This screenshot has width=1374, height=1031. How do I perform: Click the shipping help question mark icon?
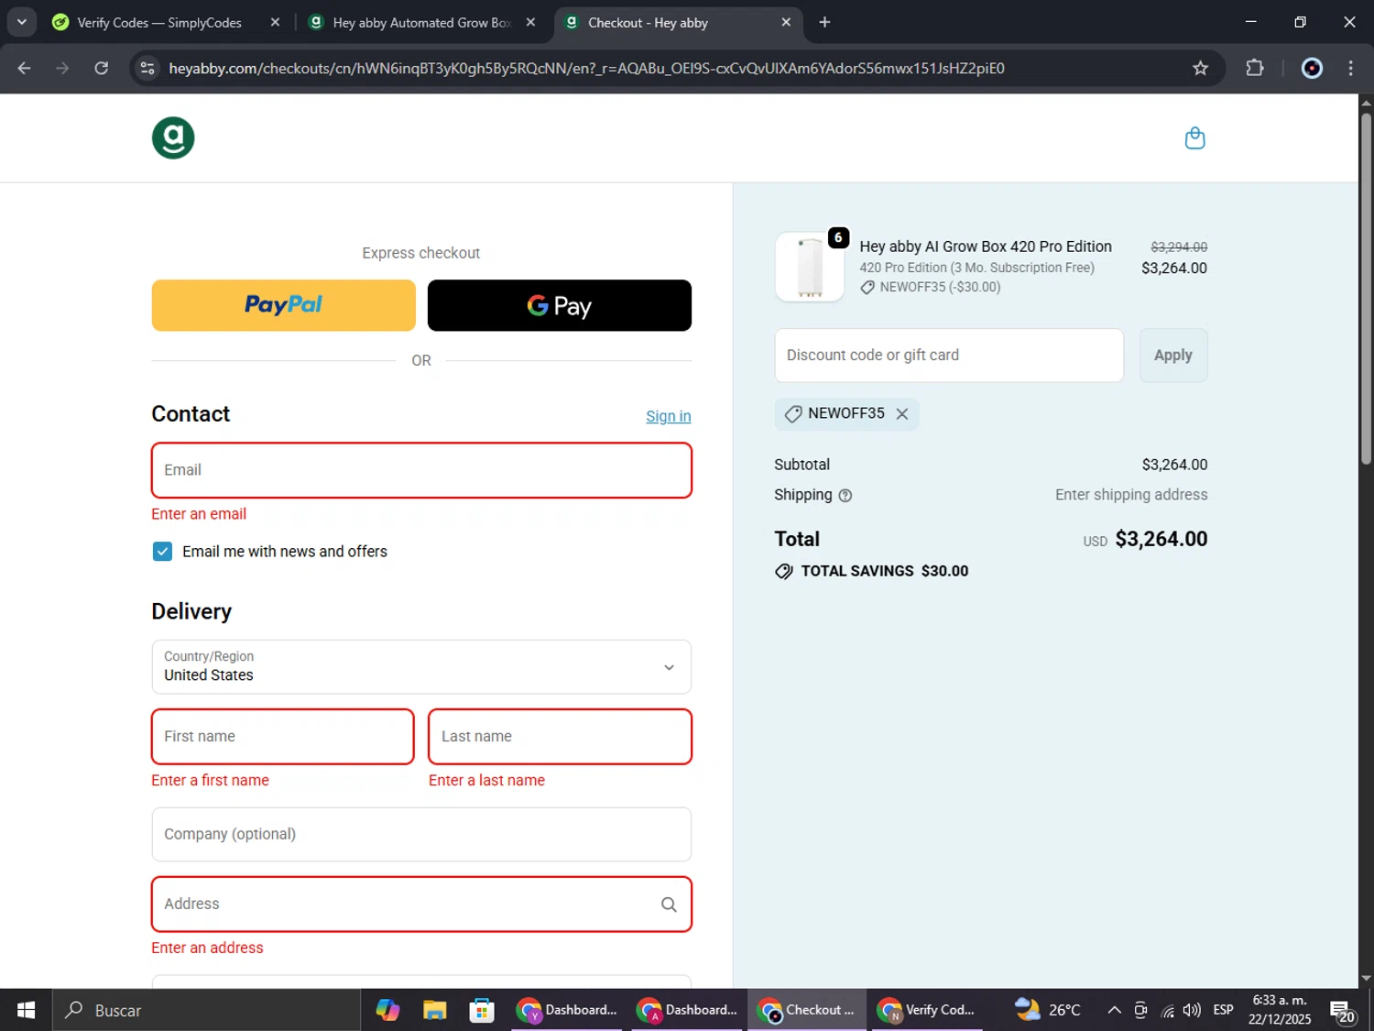845,496
